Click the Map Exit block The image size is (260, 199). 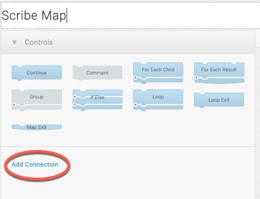click(x=37, y=127)
